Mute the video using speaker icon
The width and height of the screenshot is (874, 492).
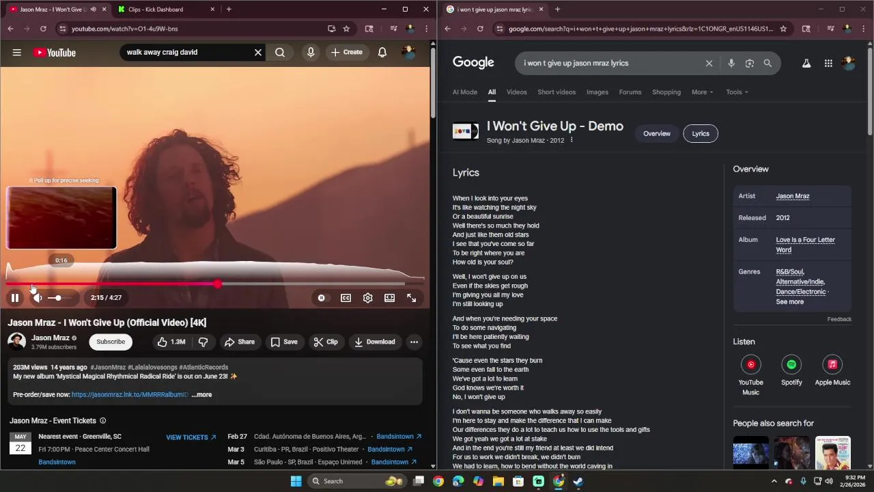pyautogui.click(x=38, y=298)
